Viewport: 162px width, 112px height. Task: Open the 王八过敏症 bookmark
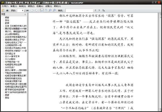(x=10, y=59)
